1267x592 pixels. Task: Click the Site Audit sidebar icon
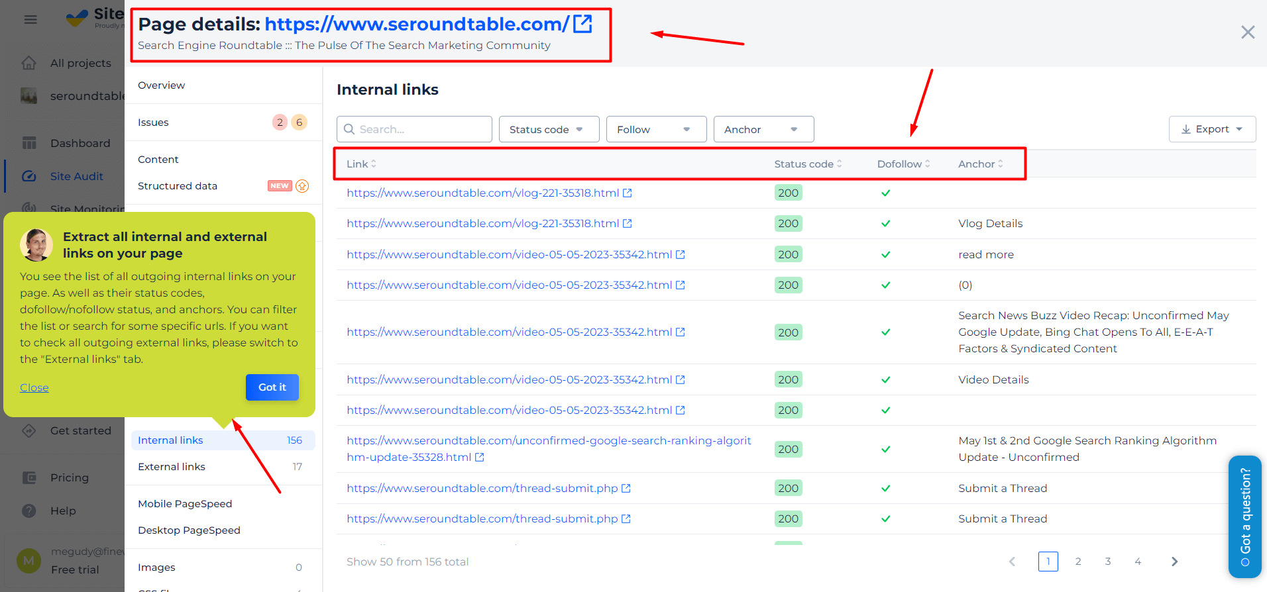point(29,176)
